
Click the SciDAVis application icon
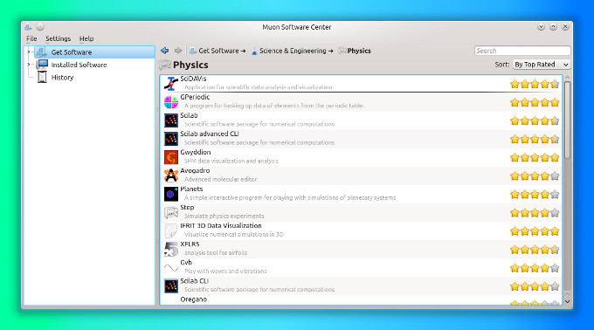click(171, 84)
